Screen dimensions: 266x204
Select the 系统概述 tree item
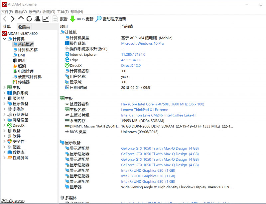click(26, 44)
